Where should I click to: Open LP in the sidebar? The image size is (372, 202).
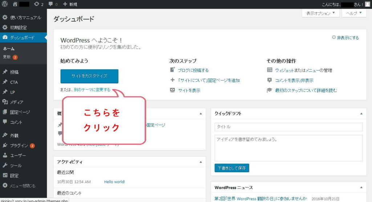(x=23, y=92)
